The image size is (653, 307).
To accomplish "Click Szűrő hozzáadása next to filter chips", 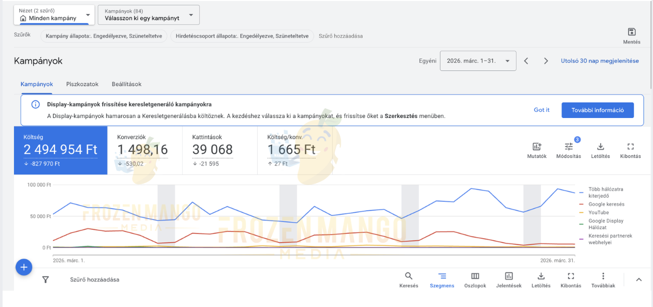I will pyautogui.click(x=340, y=36).
